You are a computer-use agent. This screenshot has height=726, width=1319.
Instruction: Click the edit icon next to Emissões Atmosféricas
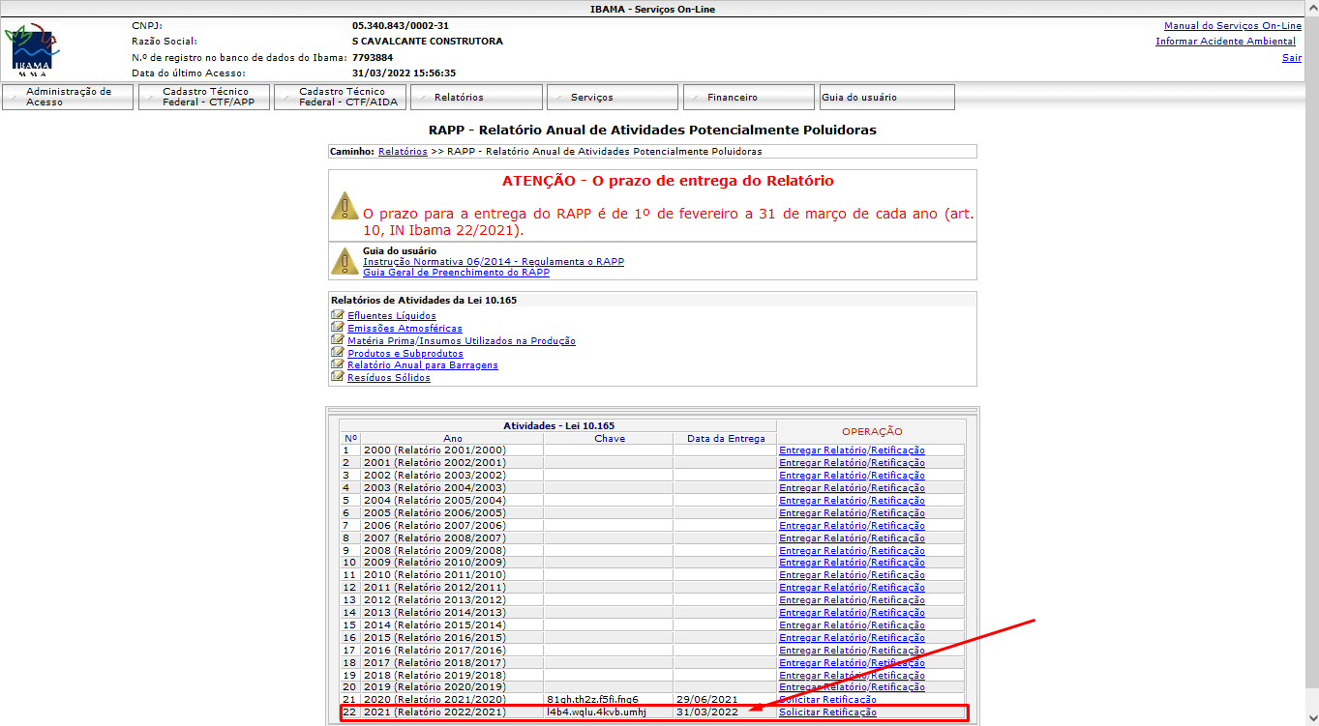337,328
